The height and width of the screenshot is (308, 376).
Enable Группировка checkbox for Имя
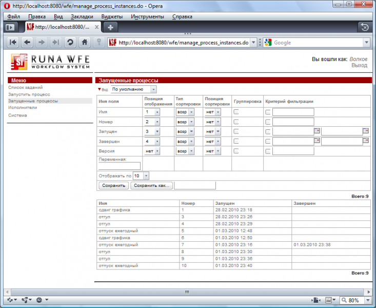pos(236,112)
